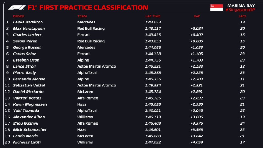Click George Russell's gap of +1.033
Image resolution: width=263 pixels, height=148 pixels.
(197, 47)
